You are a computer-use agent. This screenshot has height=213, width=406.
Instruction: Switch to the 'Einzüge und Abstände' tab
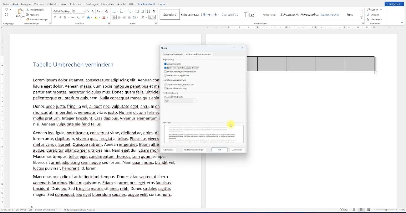coord(173,54)
